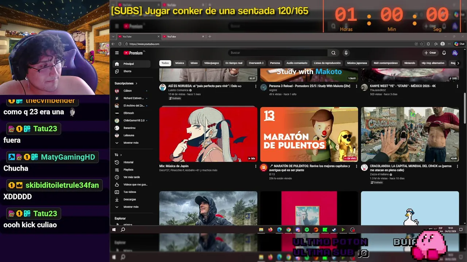Open Descargas in the sidebar
This screenshot has height=262, width=467.
[x=131, y=199]
